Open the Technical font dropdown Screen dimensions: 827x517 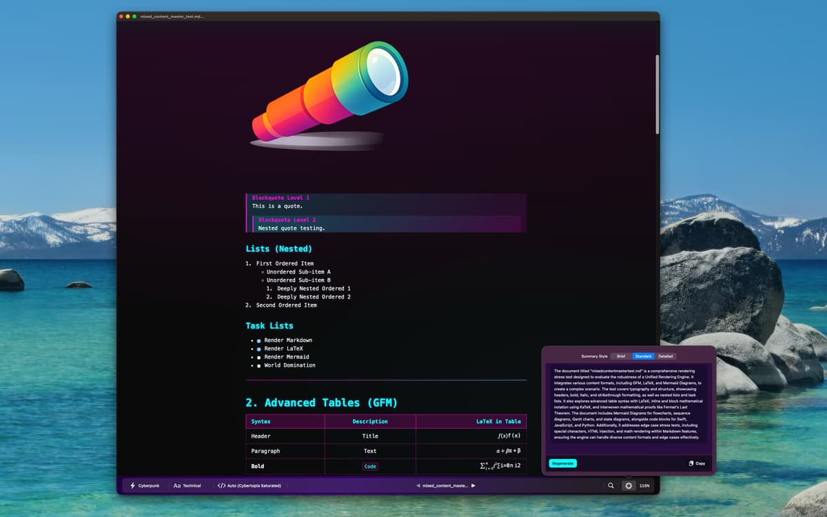pos(192,485)
